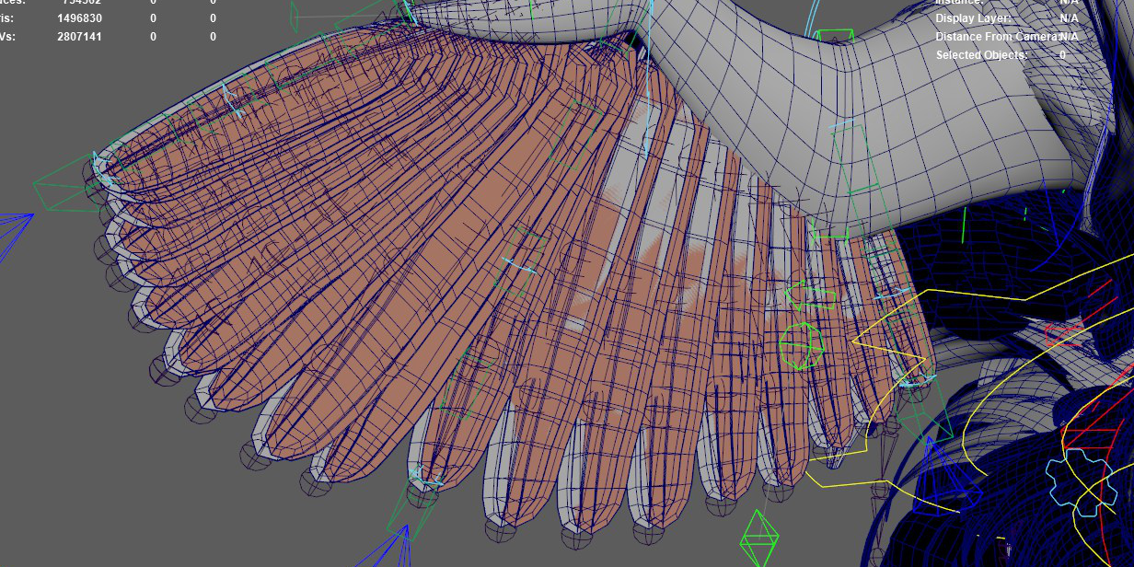Select the small red box control

click(x=1064, y=333)
